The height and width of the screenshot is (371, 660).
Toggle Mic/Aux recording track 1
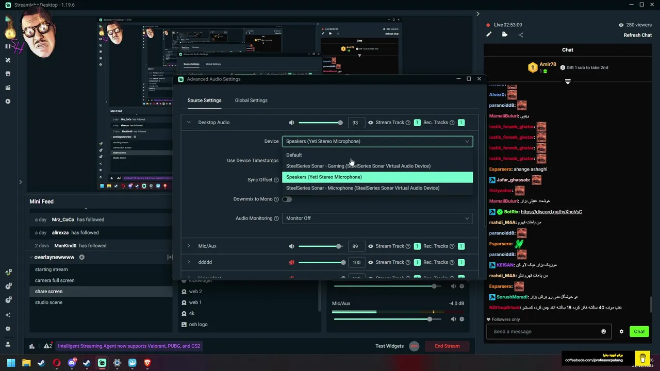pos(461,246)
